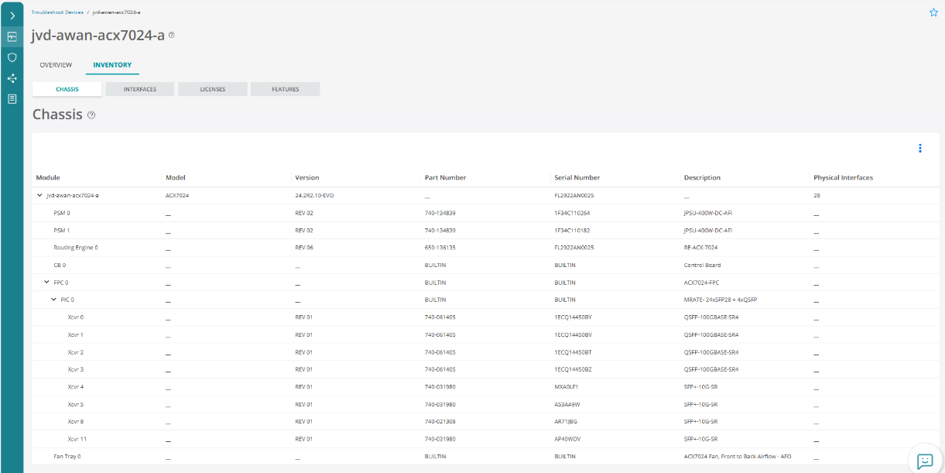Collapse the FPC 0 tree row
945x473 pixels.
46,283
